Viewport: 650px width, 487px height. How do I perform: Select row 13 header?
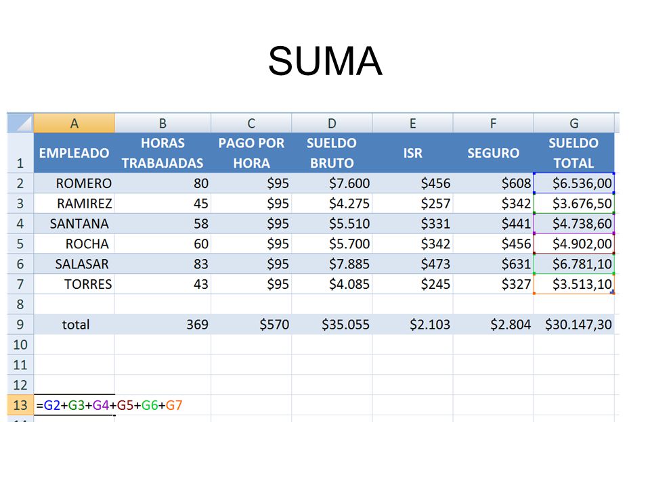[x=20, y=405]
